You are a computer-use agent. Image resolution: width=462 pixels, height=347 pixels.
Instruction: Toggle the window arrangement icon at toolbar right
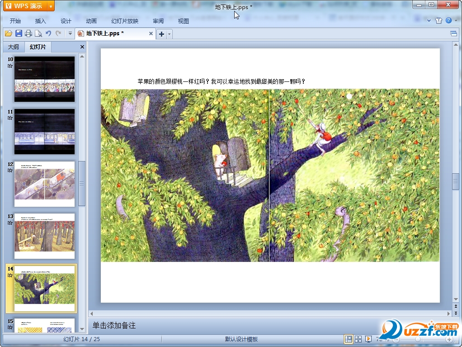(454, 33)
